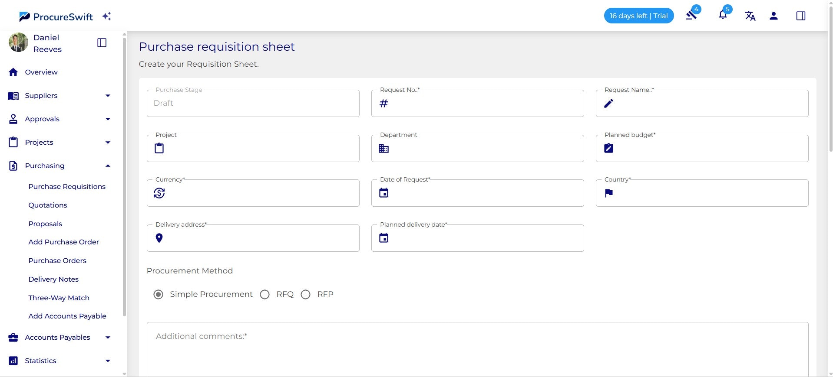Viewport: 833px width, 377px height.
Task: Click the ProcureSwift logo
Action: (x=56, y=16)
